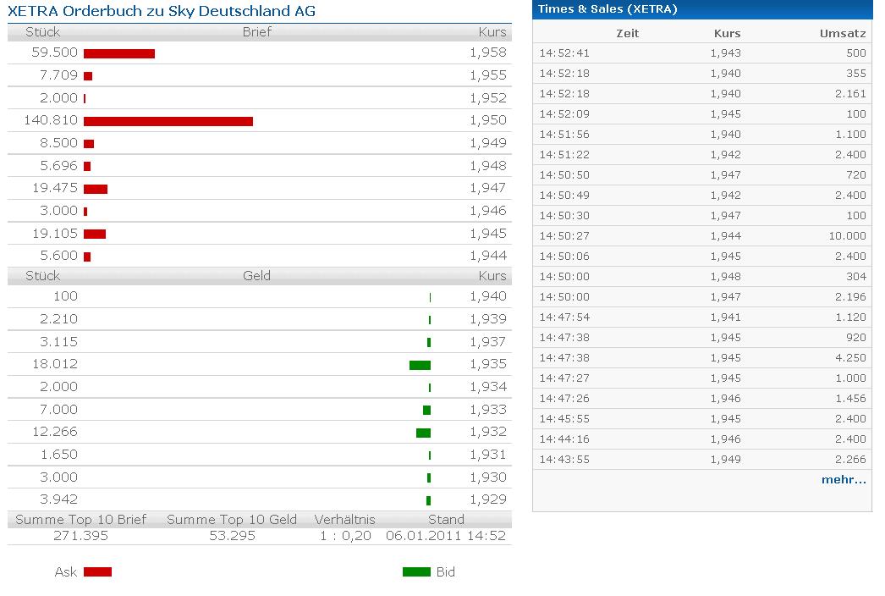Open the "mehr..." link under Times & Sales
The height and width of the screenshot is (596, 885).
coord(844,480)
